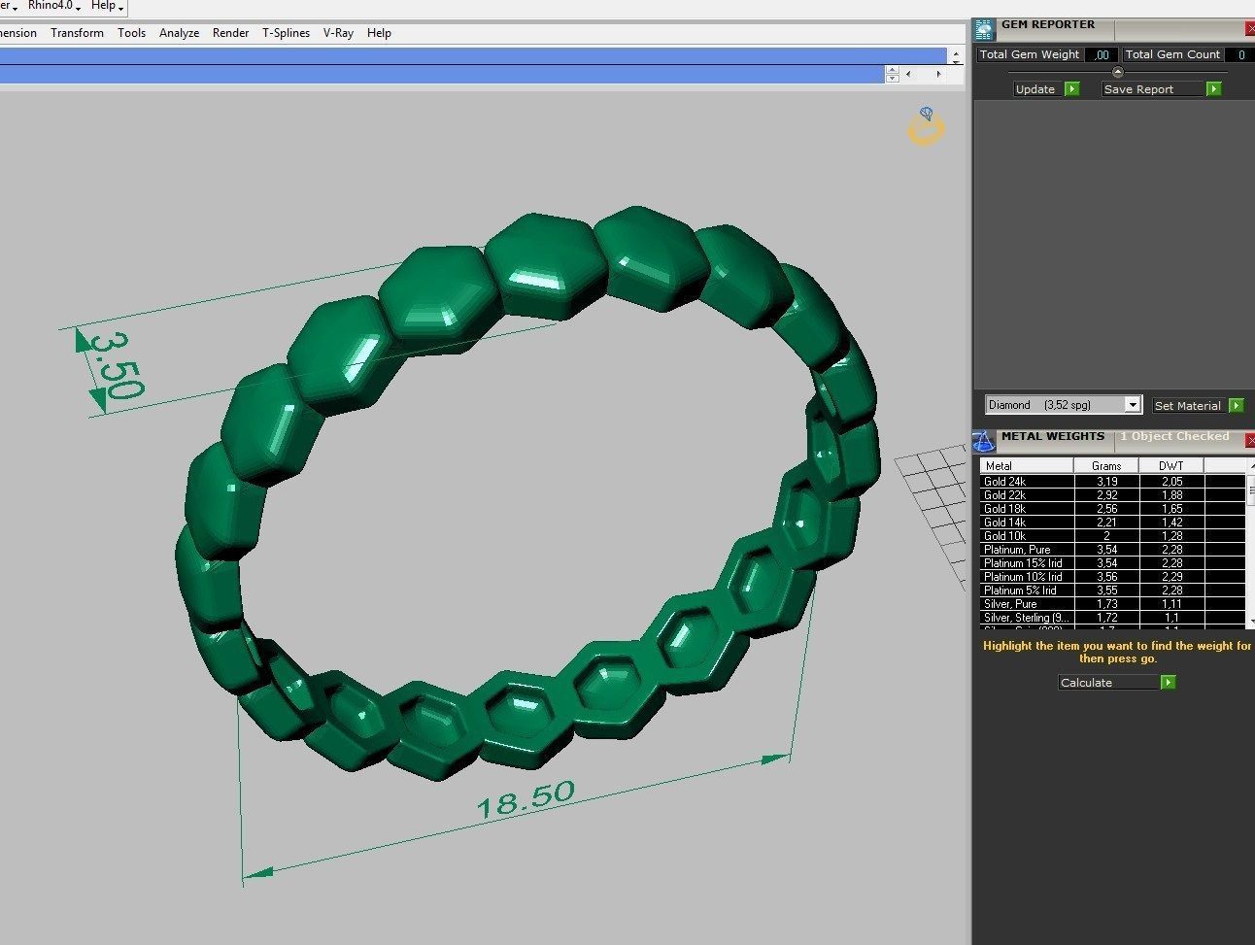1255x945 pixels.
Task: Click the Set Material button
Action: (1190, 405)
